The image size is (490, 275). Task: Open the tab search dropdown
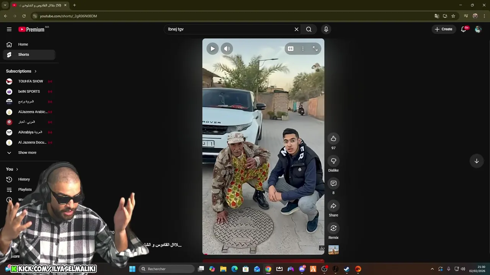tap(5, 5)
